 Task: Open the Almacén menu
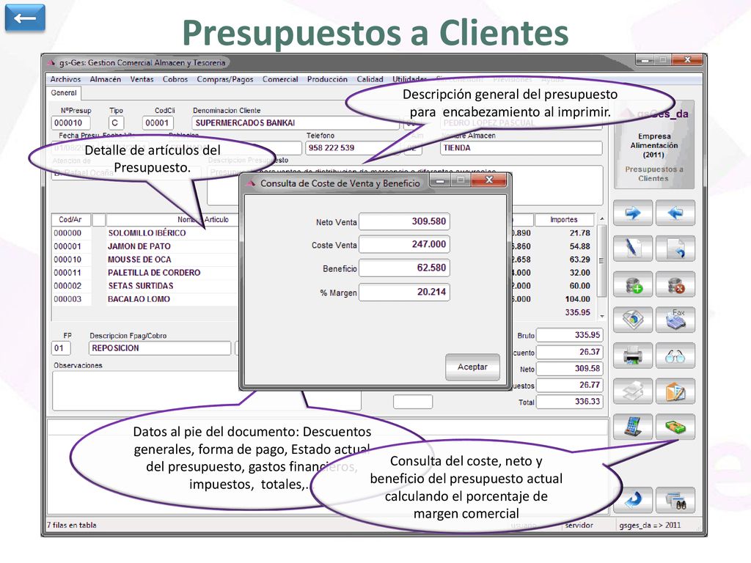click(x=106, y=79)
